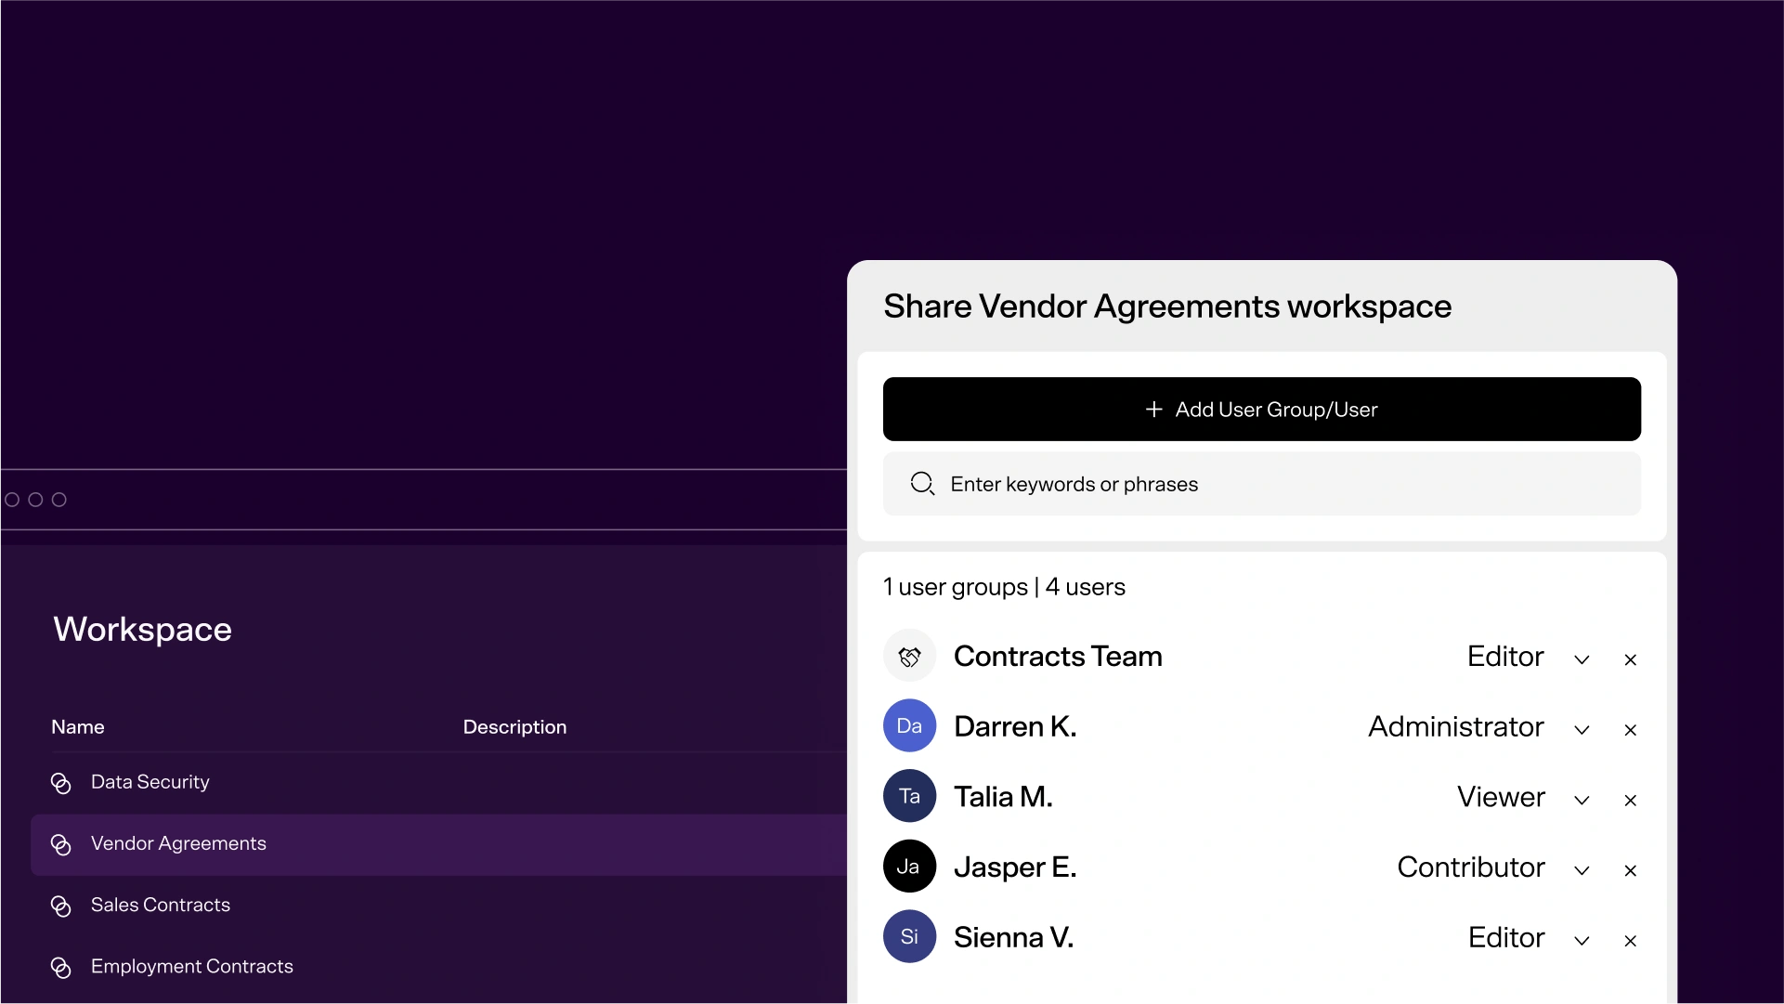The image size is (1784, 1004).
Task: Expand Contracts Team Editor role dropdown
Action: pos(1582,659)
